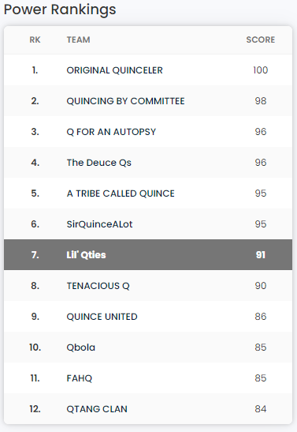Click the score 91 for Lil' Qties
Viewport: 297px width, 432px height.
261,255
